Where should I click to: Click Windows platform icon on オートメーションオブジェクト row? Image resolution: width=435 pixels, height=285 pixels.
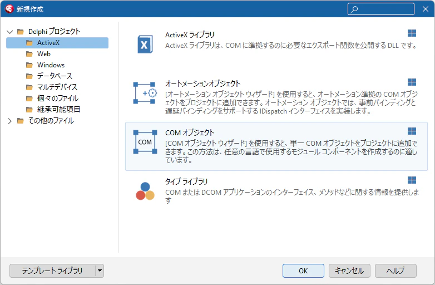[412, 82]
